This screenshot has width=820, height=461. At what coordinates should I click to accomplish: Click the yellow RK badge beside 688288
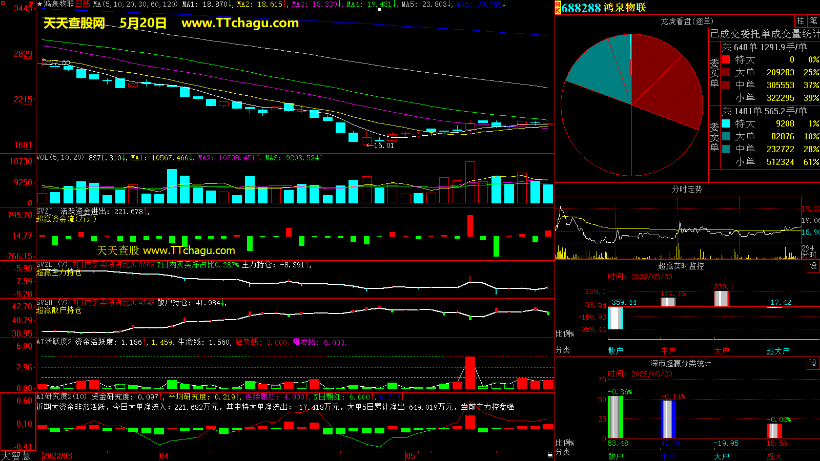tap(558, 8)
